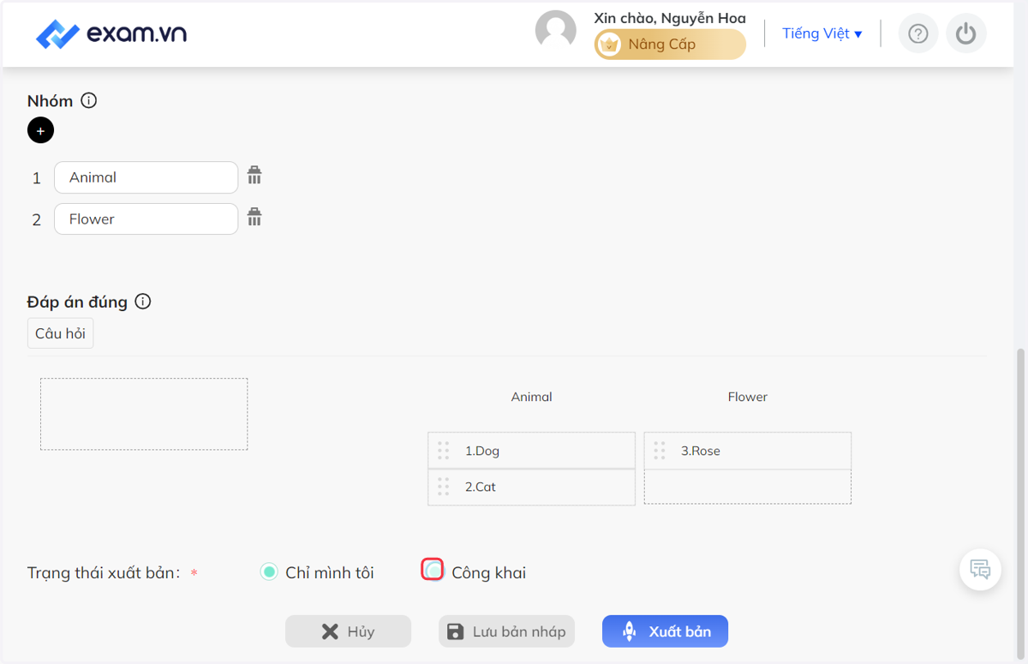Click the Câu hỏi tag button
The height and width of the screenshot is (664, 1028).
coord(60,333)
